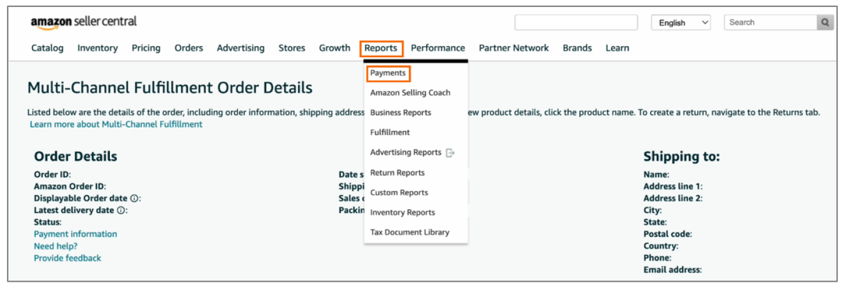This screenshot has width=842, height=287.
Task: Choose Business Reports from the dropdown
Action: pos(401,113)
